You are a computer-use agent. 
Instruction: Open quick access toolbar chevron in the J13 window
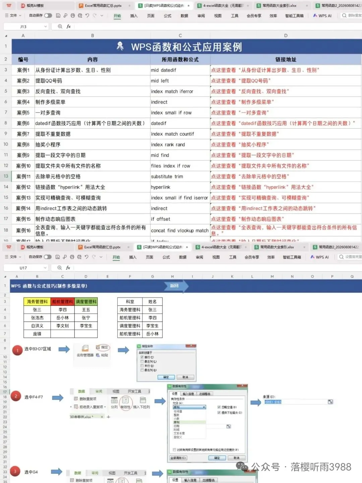102,15
